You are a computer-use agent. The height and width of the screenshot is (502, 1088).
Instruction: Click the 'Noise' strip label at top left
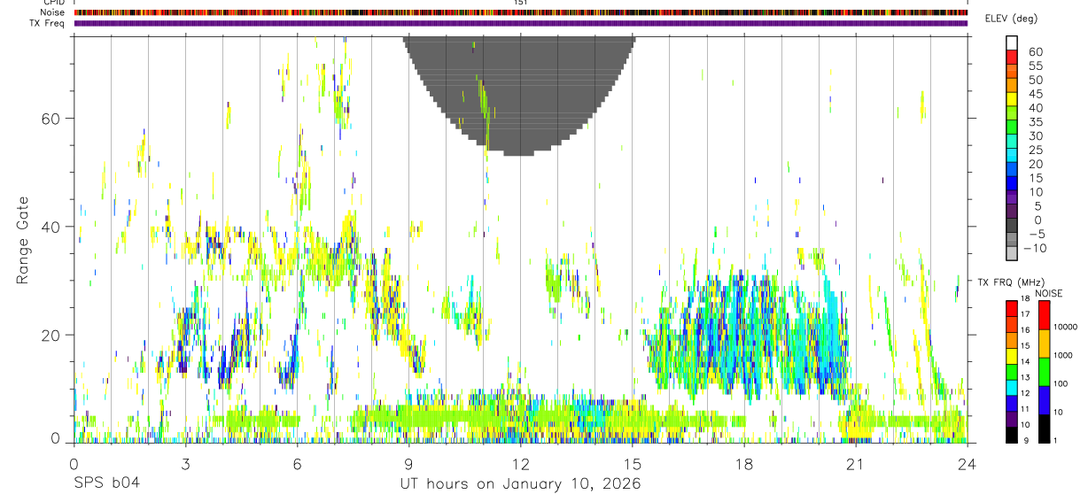point(51,12)
